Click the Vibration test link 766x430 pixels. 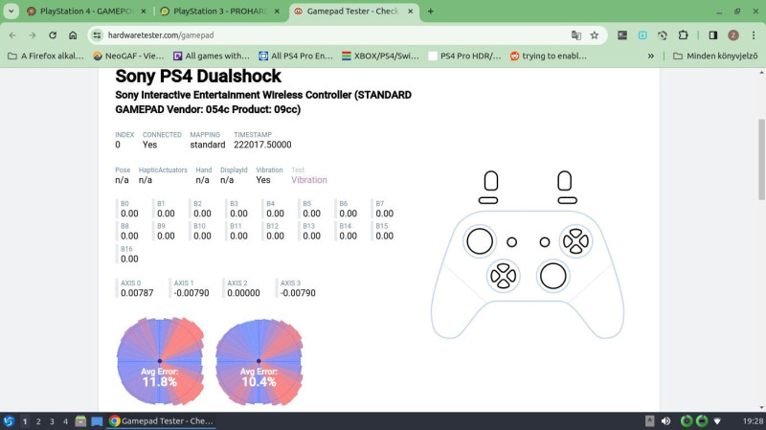pyautogui.click(x=308, y=180)
